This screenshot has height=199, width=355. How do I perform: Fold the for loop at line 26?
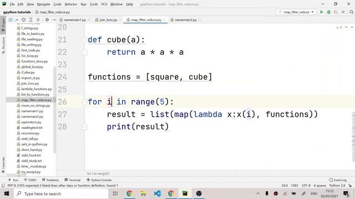[x=84, y=102]
